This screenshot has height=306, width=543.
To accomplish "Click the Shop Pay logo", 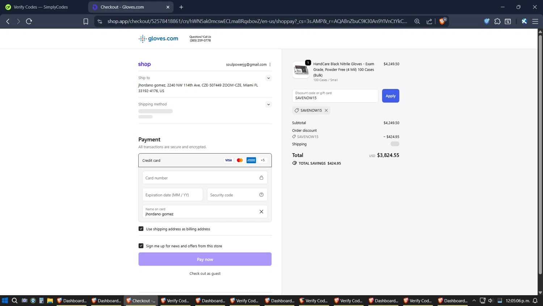I will click(144, 64).
